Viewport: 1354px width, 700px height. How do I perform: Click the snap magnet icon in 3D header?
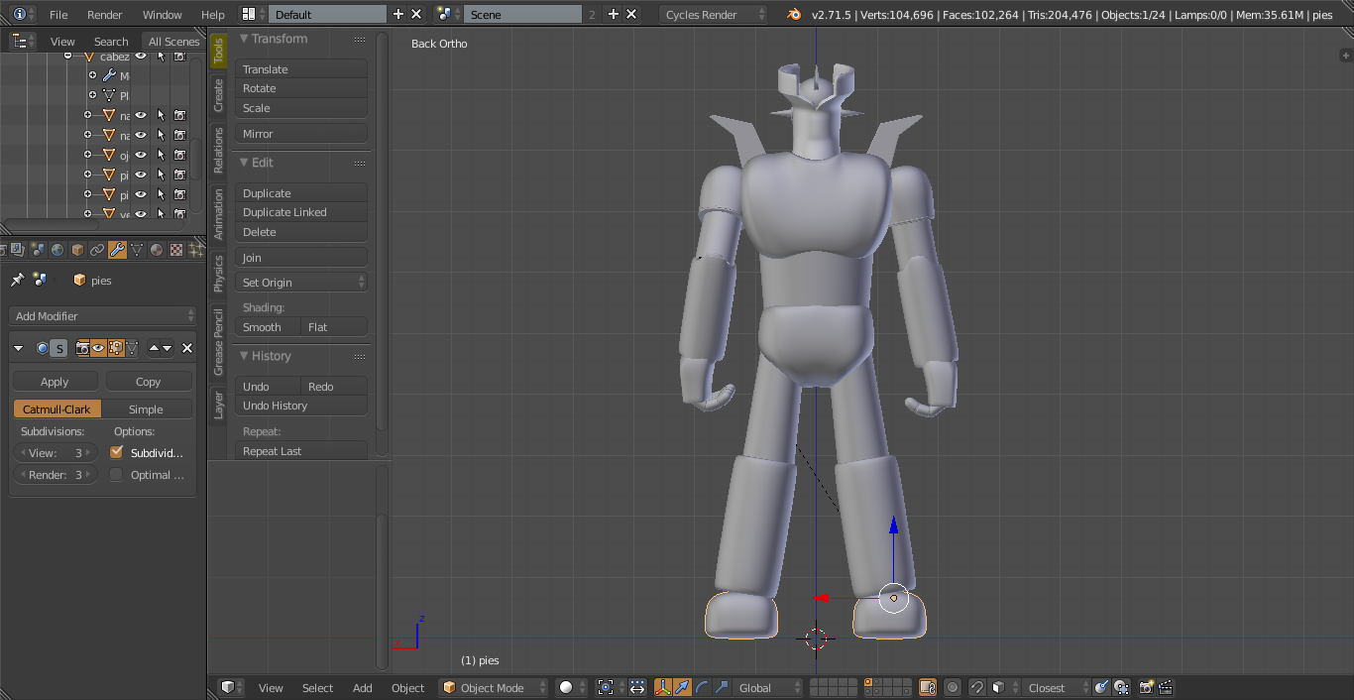[x=976, y=687]
